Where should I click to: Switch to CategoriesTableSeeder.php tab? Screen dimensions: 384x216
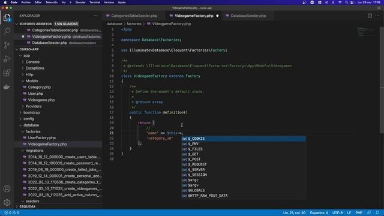(134, 16)
